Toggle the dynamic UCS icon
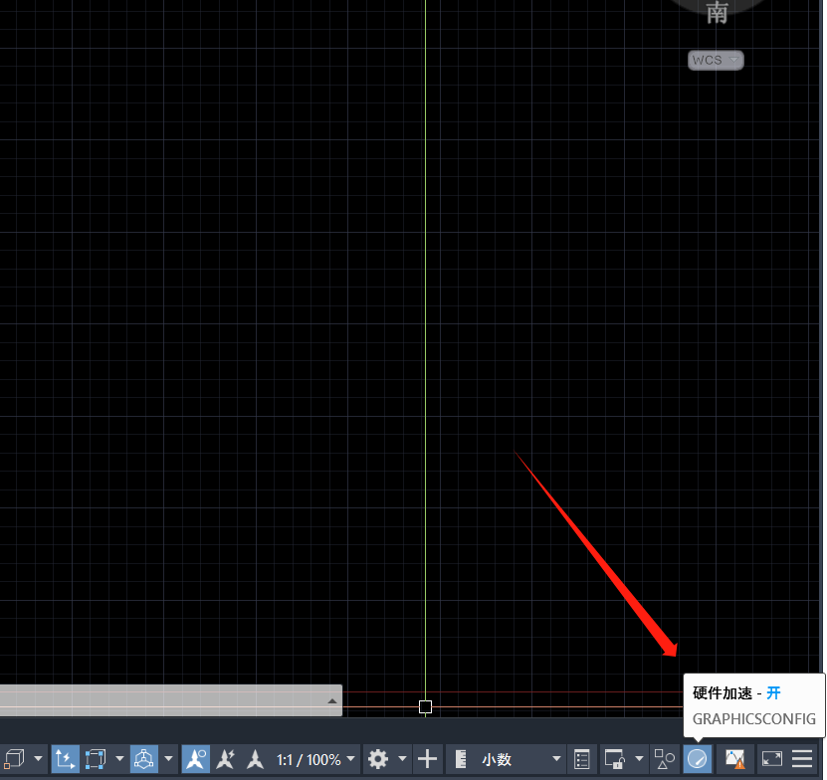 66,759
